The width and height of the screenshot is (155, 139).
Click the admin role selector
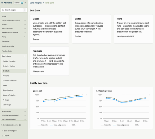(19, 3)
